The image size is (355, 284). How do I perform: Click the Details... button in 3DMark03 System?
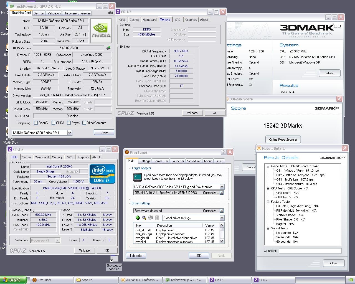330,73
